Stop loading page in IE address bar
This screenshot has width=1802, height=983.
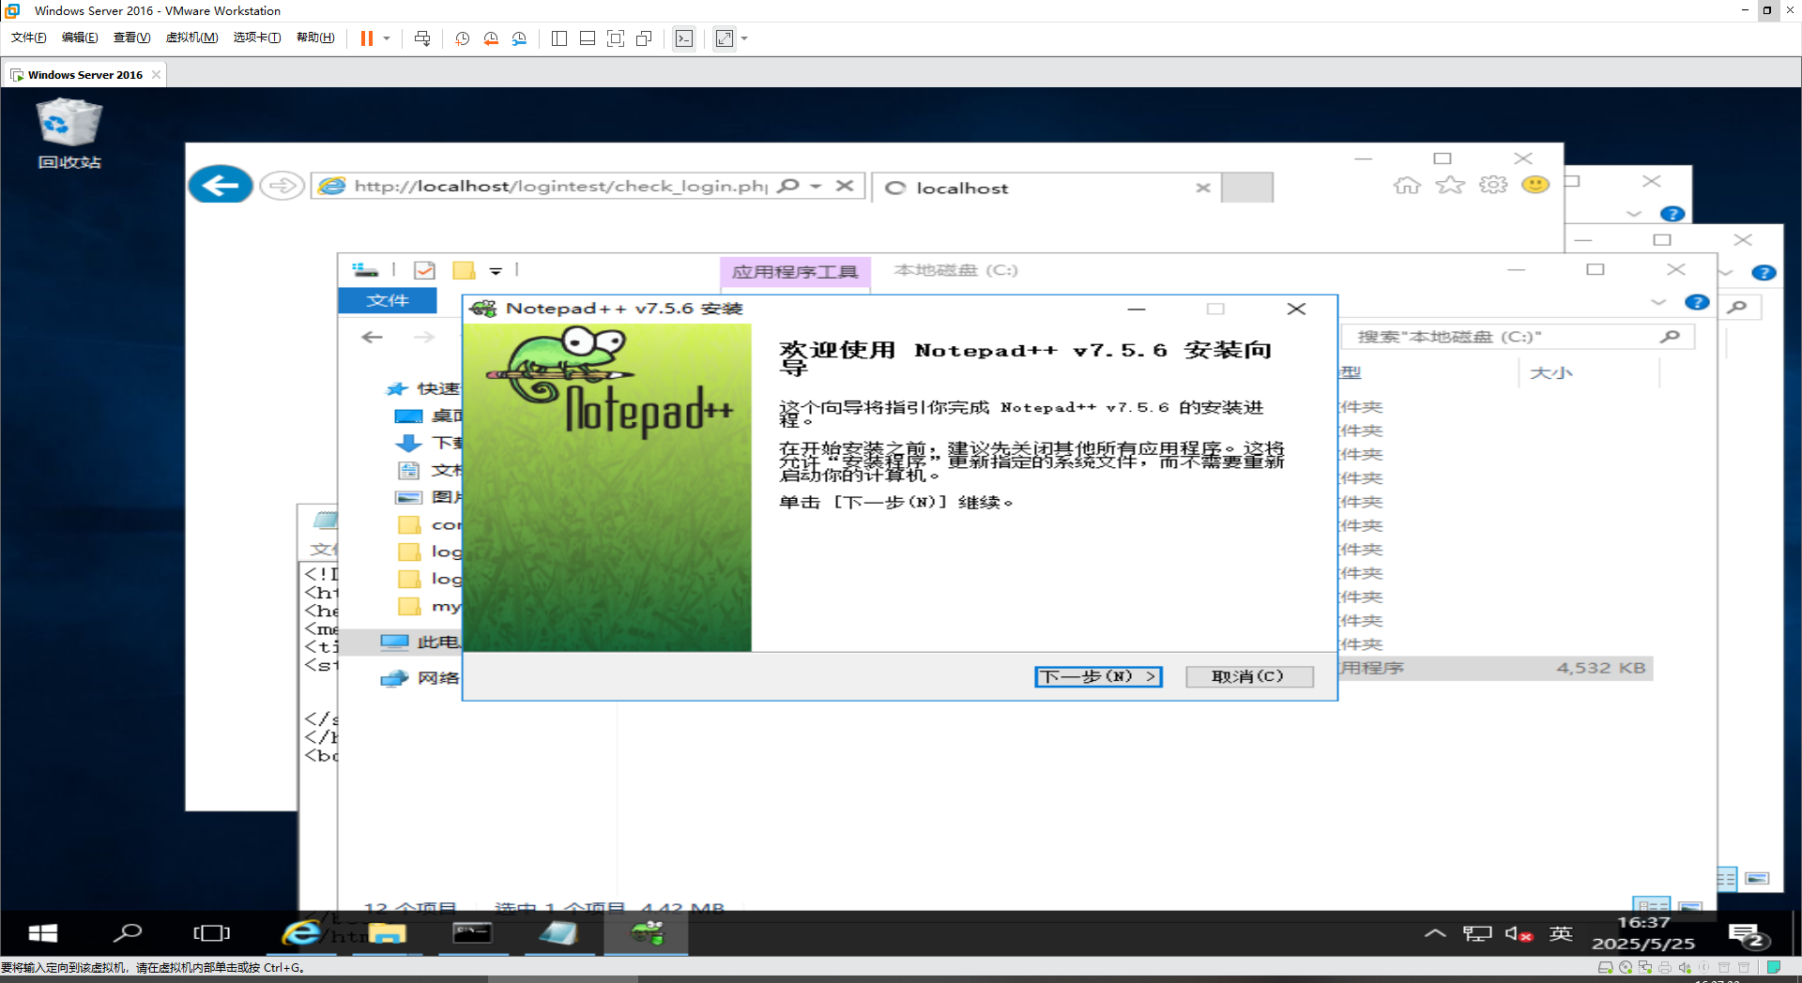point(845,186)
